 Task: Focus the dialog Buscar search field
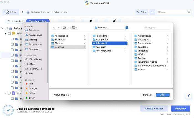[157, 28]
